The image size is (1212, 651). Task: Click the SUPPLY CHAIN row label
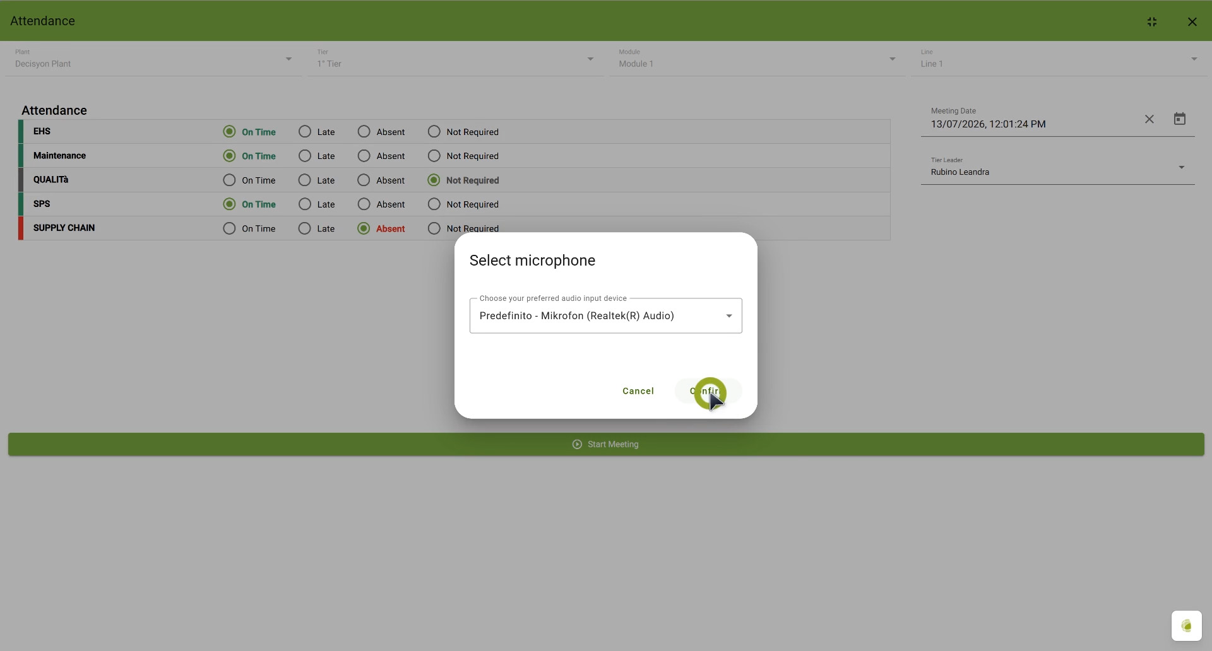pyautogui.click(x=64, y=228)
